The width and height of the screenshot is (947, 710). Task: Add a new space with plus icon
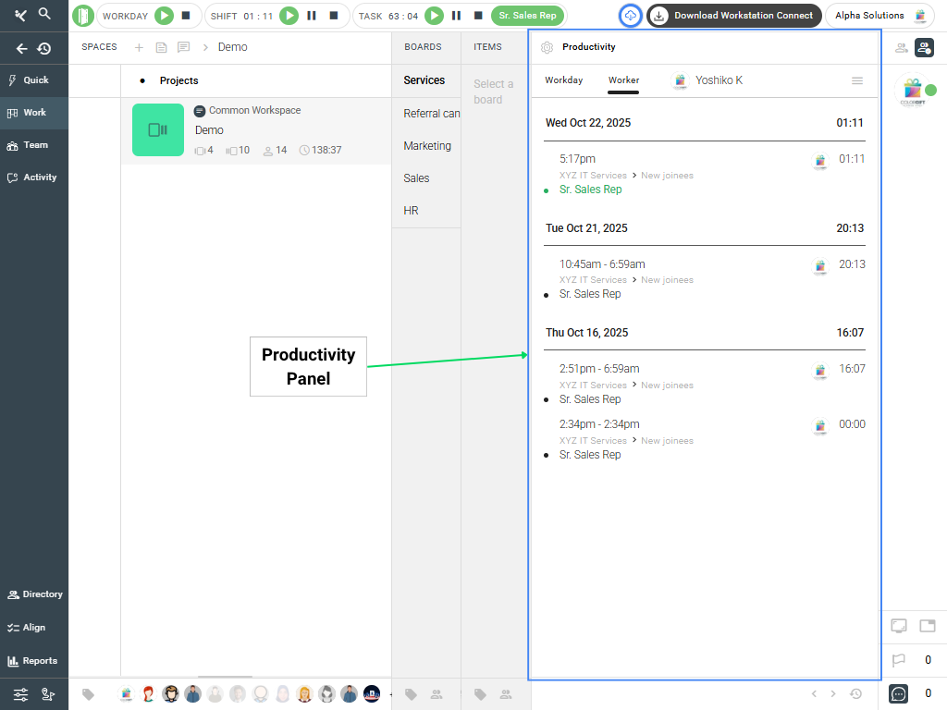[139, 47]
